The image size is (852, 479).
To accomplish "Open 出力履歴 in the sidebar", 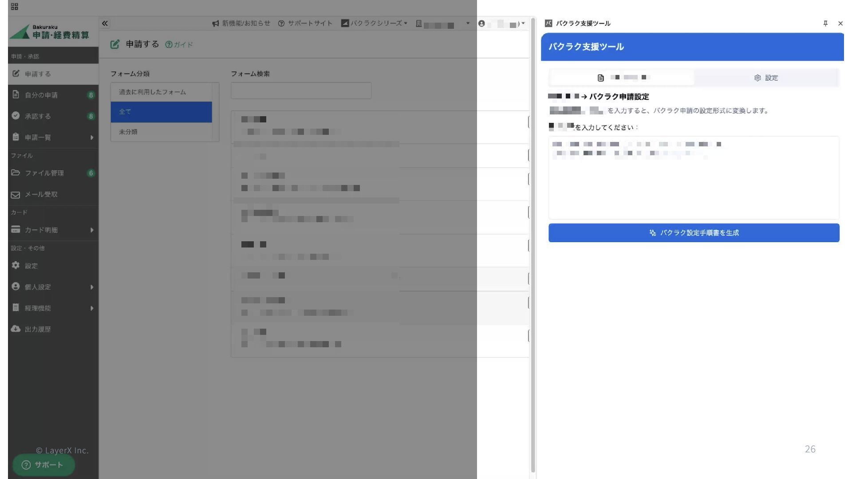I will [53, 329].
